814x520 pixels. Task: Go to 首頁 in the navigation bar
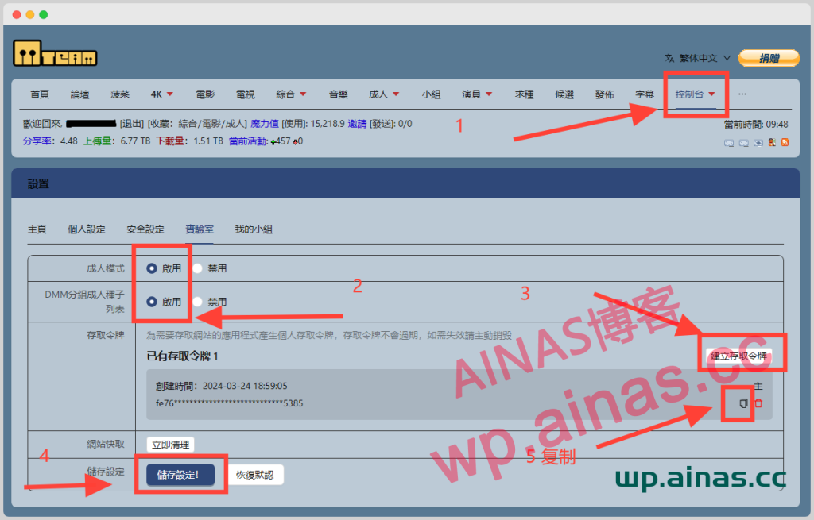point(40,94)
